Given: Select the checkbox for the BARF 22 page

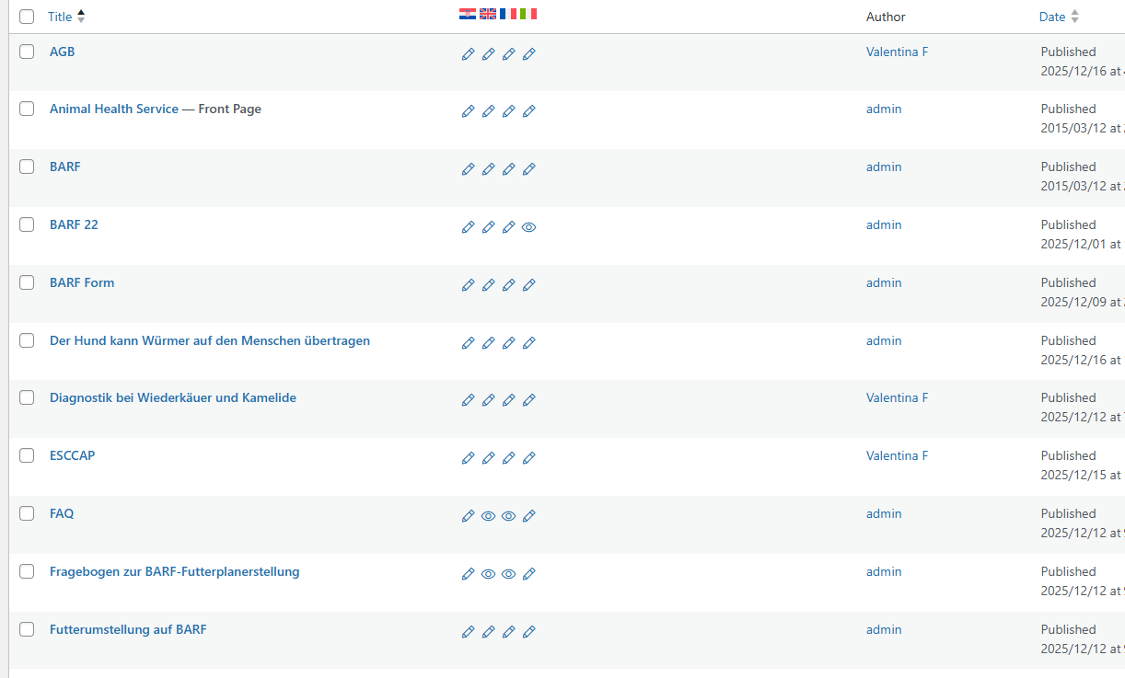Looking at the screenshot, I should pyautogui.click(x=27, y=224).
